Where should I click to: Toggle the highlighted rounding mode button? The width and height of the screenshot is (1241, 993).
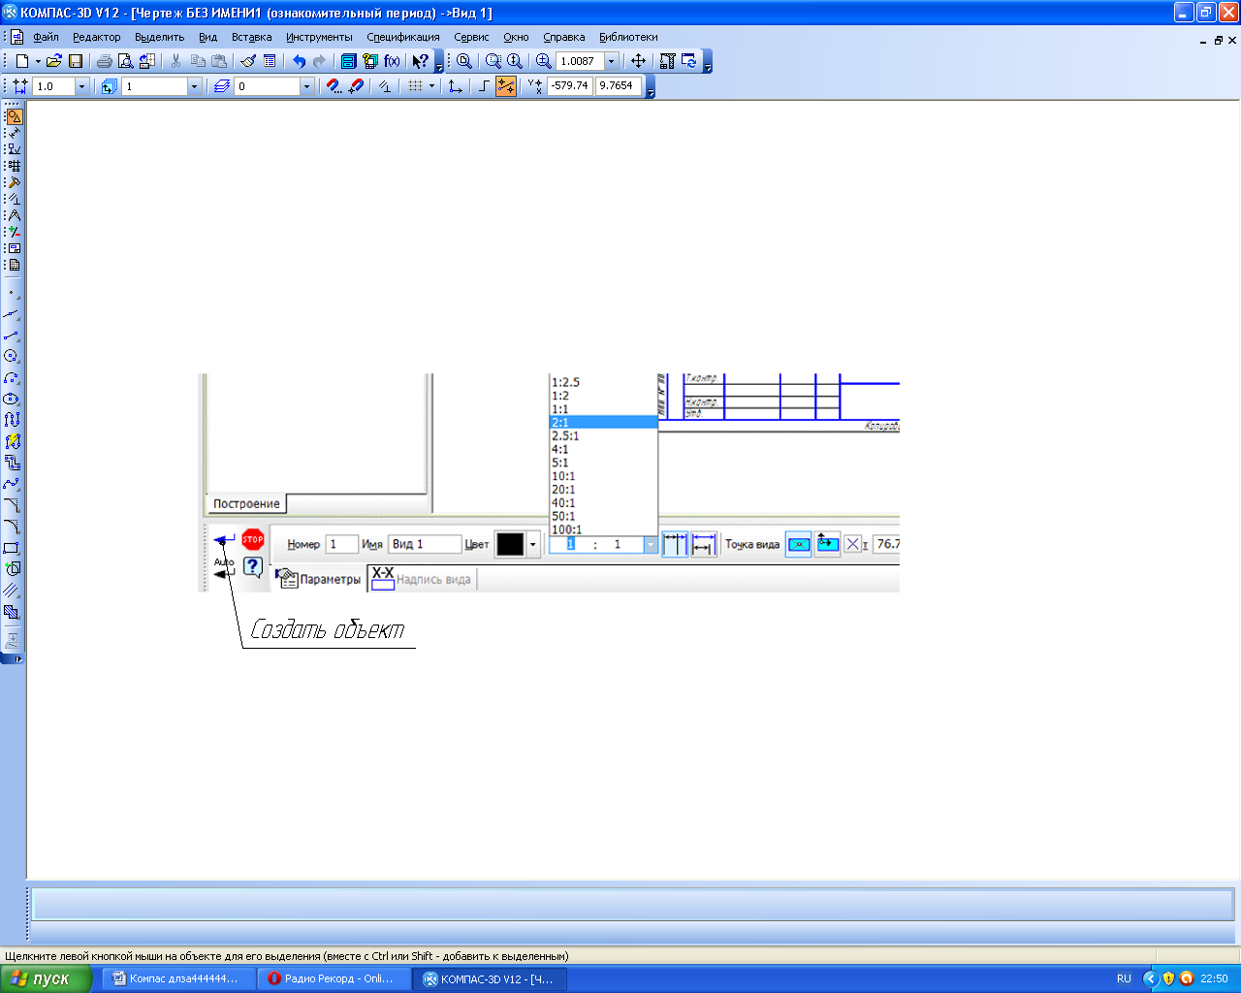(505, 86)
